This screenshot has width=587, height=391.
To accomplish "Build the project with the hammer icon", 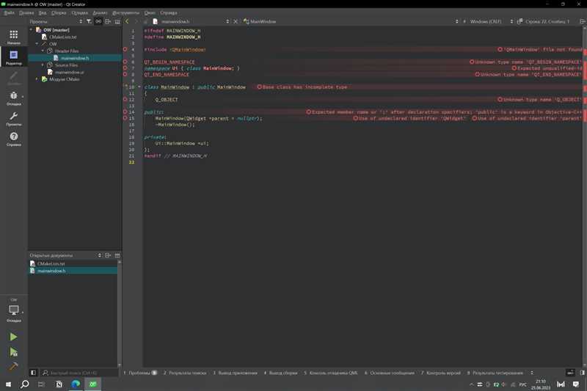I will pos(13,366).
